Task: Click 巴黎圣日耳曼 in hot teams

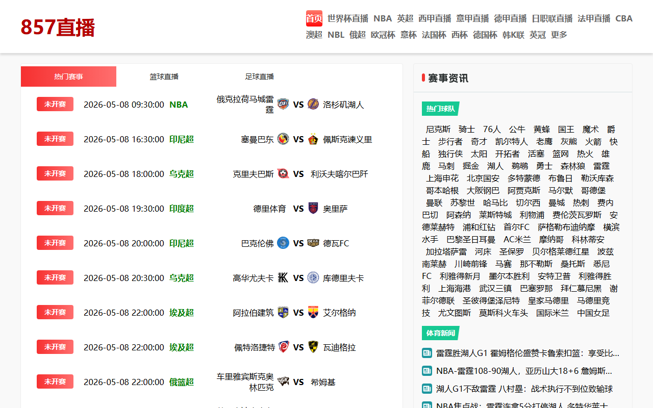Action: pos(471,239)
